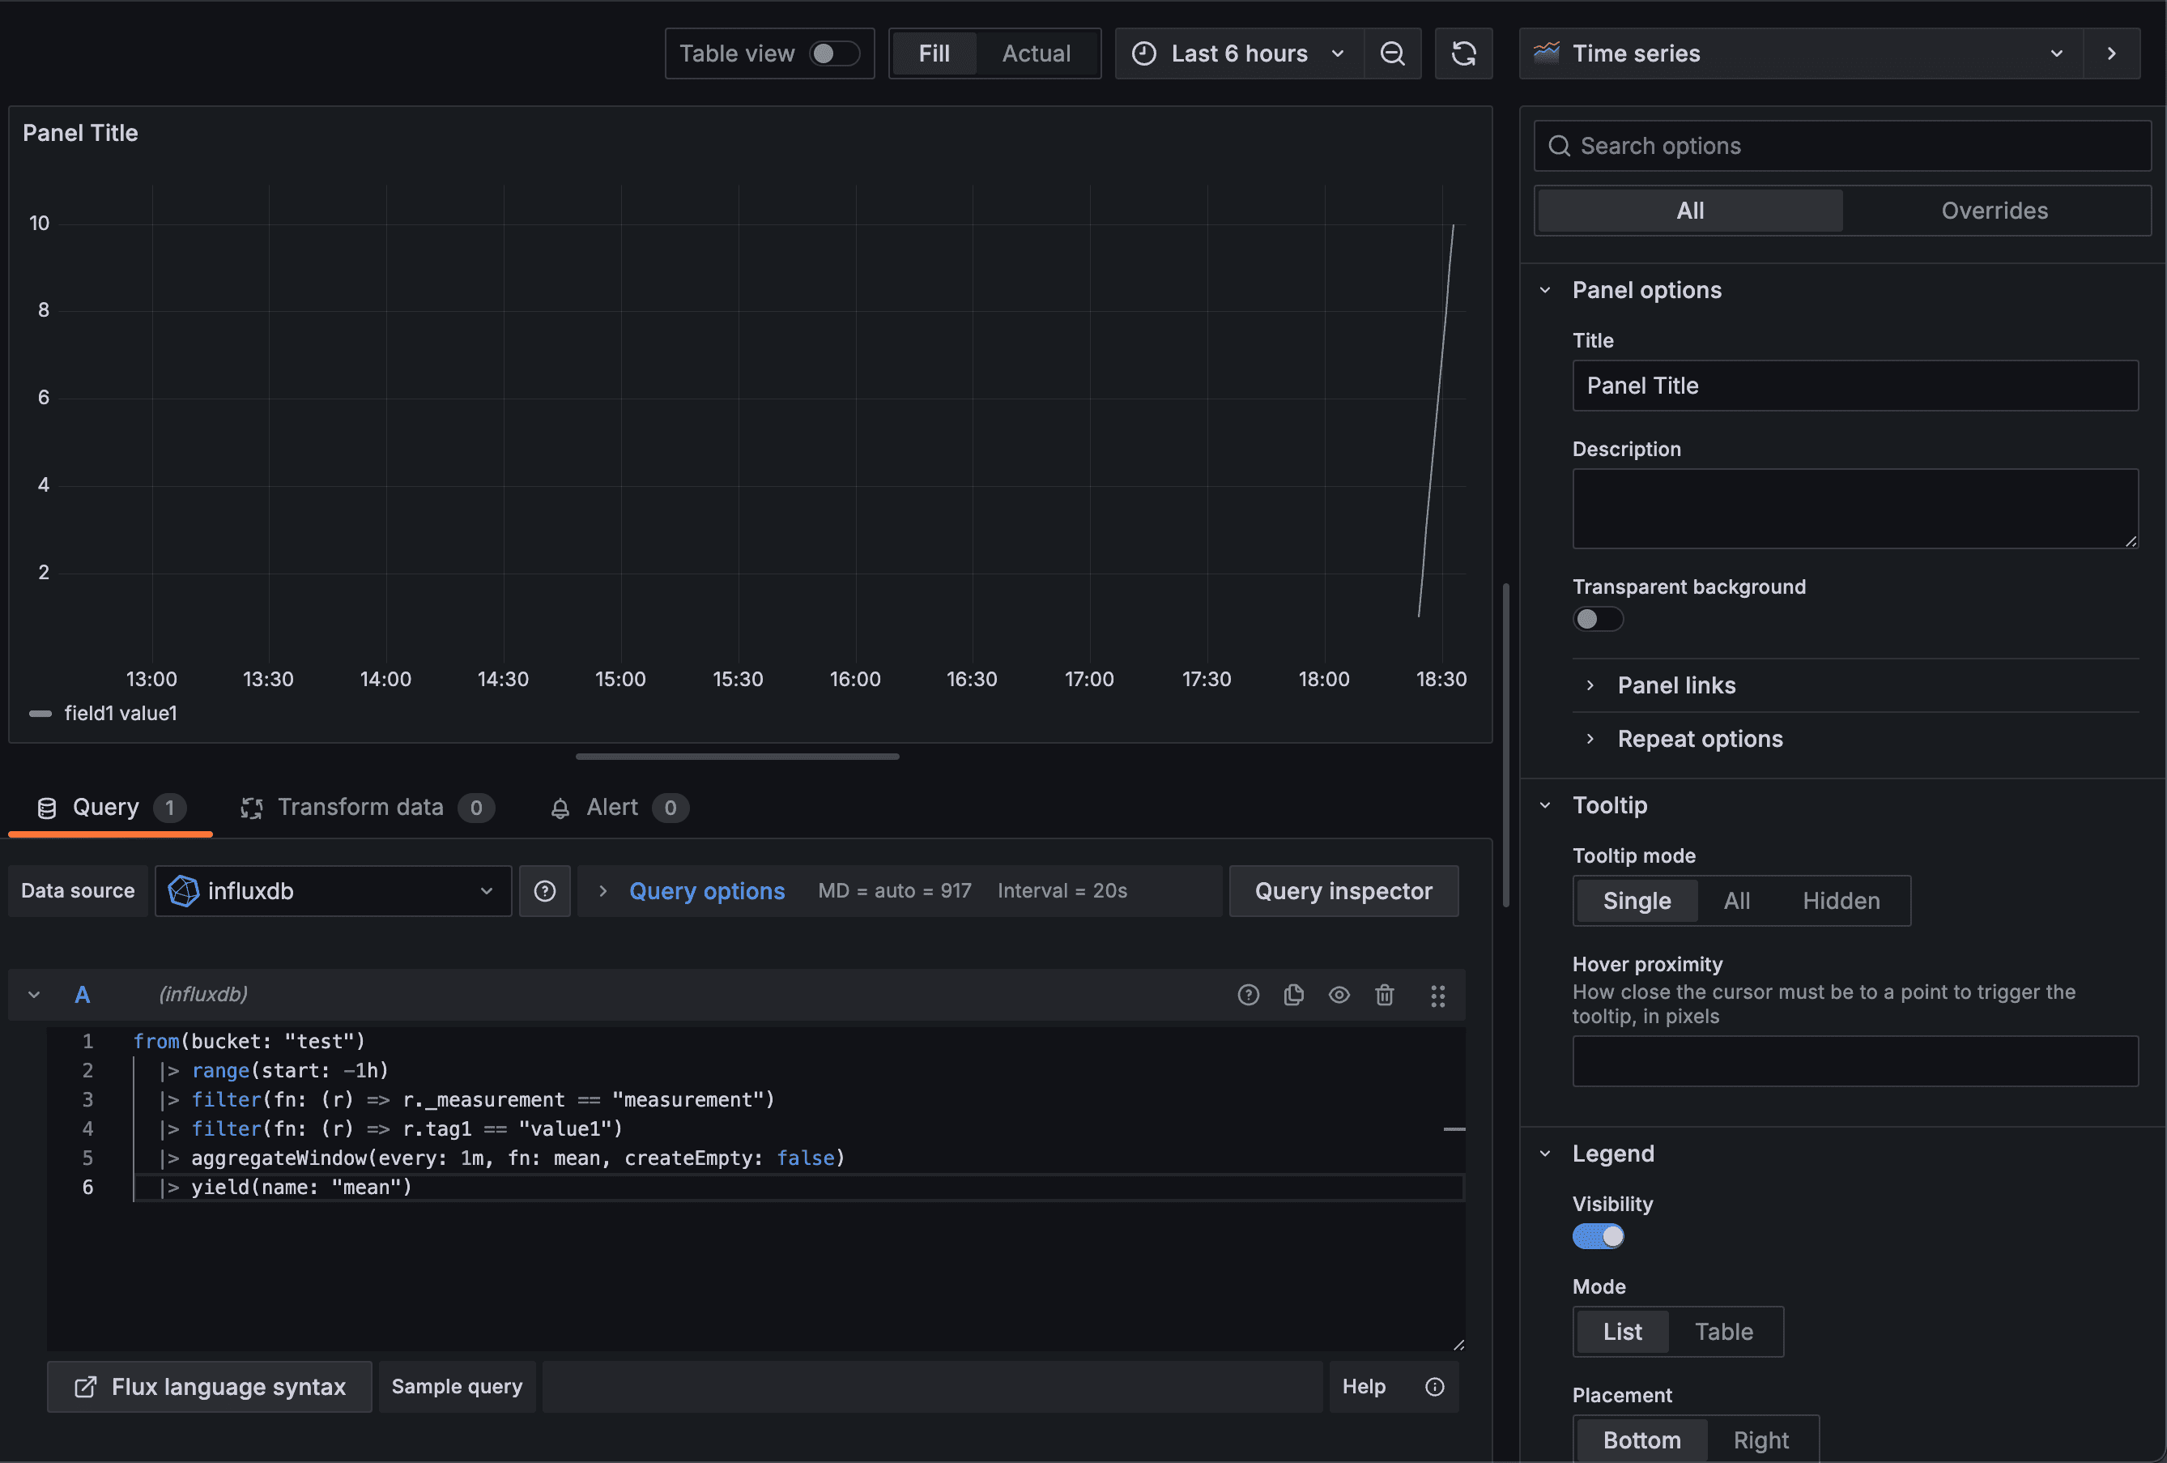Set Legend mode to List
2167x1463 pixels.
coord(1623,1333)
